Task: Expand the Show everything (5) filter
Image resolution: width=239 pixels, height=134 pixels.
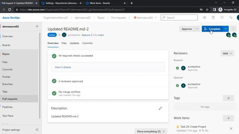Action: [x=151, y=131]
